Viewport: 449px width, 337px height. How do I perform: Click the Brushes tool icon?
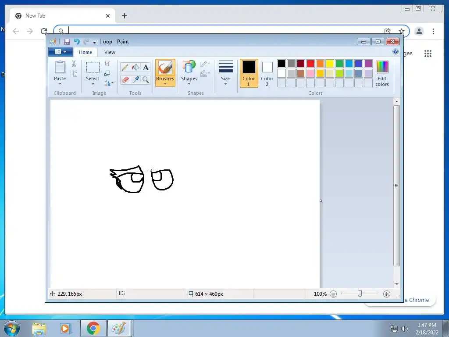point(165,68)
